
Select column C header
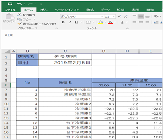pyautogui.click(x=65, y=51)
